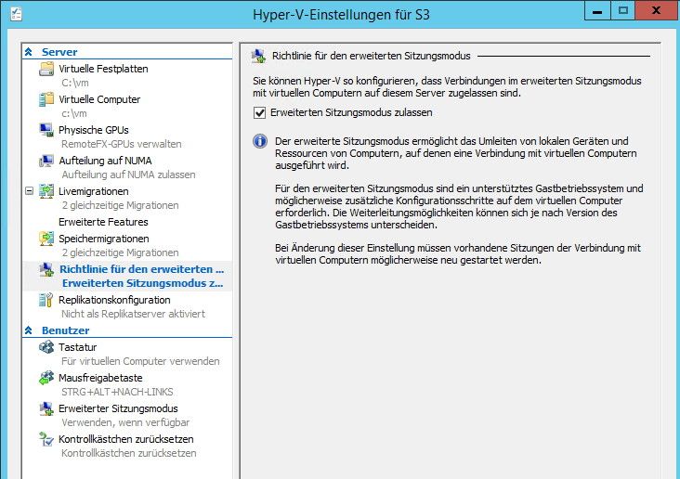Screen dimensions: 680x479
Task: Select Livemigrationen in the tree
Action: click(94, 191)
